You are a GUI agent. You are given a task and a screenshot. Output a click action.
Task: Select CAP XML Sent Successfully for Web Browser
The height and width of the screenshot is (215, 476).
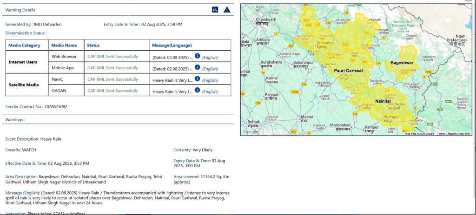(x=112, y=56)
